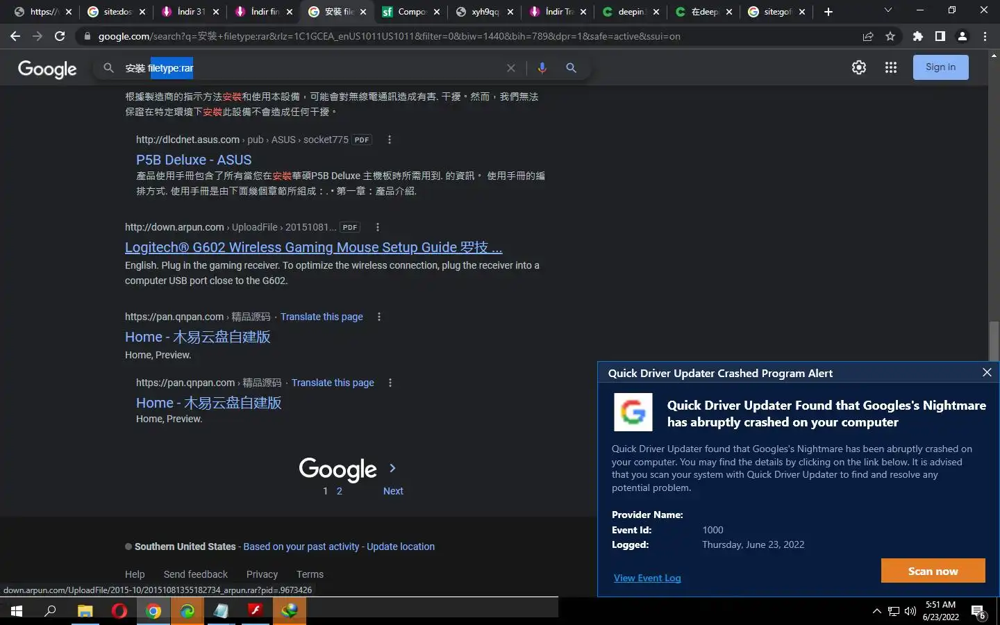Open File Explorer from the taskbar
The image size is (1000, 625).
[x=85, y=611]
